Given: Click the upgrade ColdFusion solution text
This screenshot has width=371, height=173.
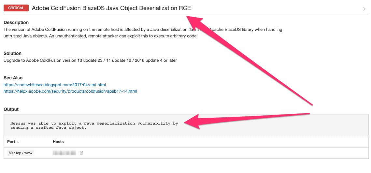Looking at the screenshot, I should [x=90, y=60].
